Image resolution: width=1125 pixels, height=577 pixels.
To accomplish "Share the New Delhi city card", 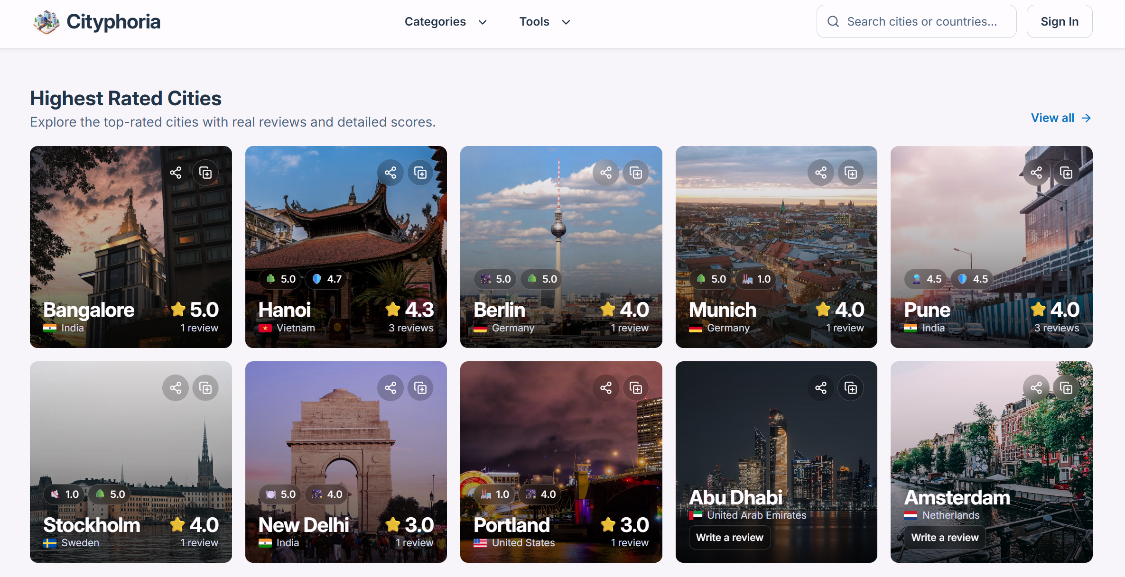I will (390, 388).
